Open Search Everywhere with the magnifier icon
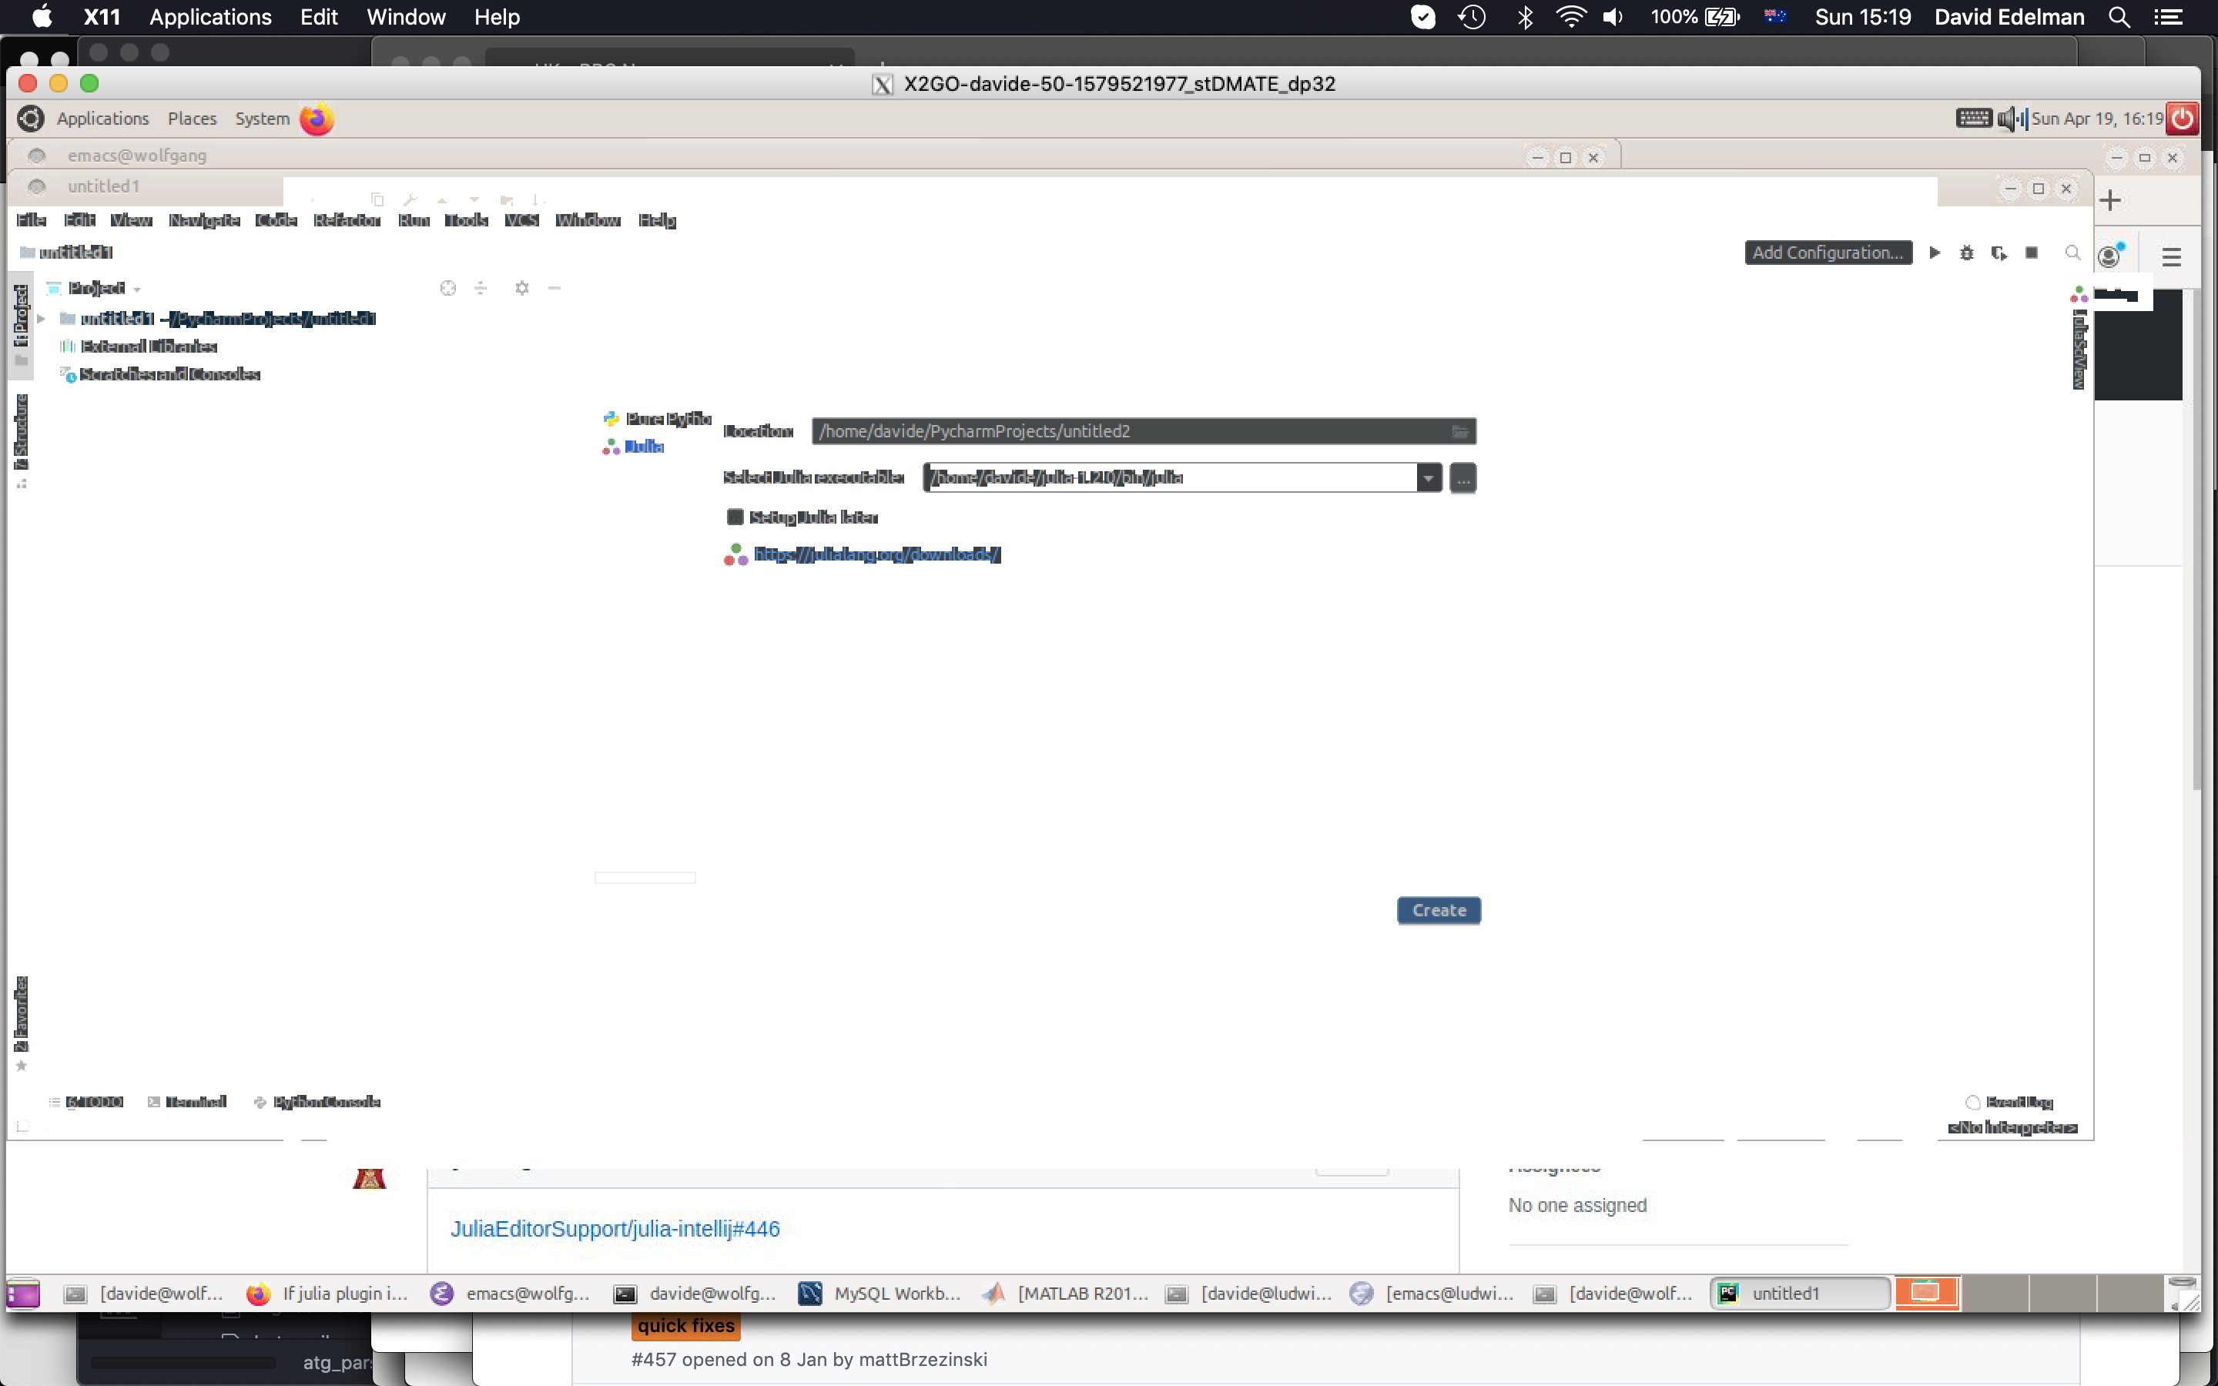 2072,253
